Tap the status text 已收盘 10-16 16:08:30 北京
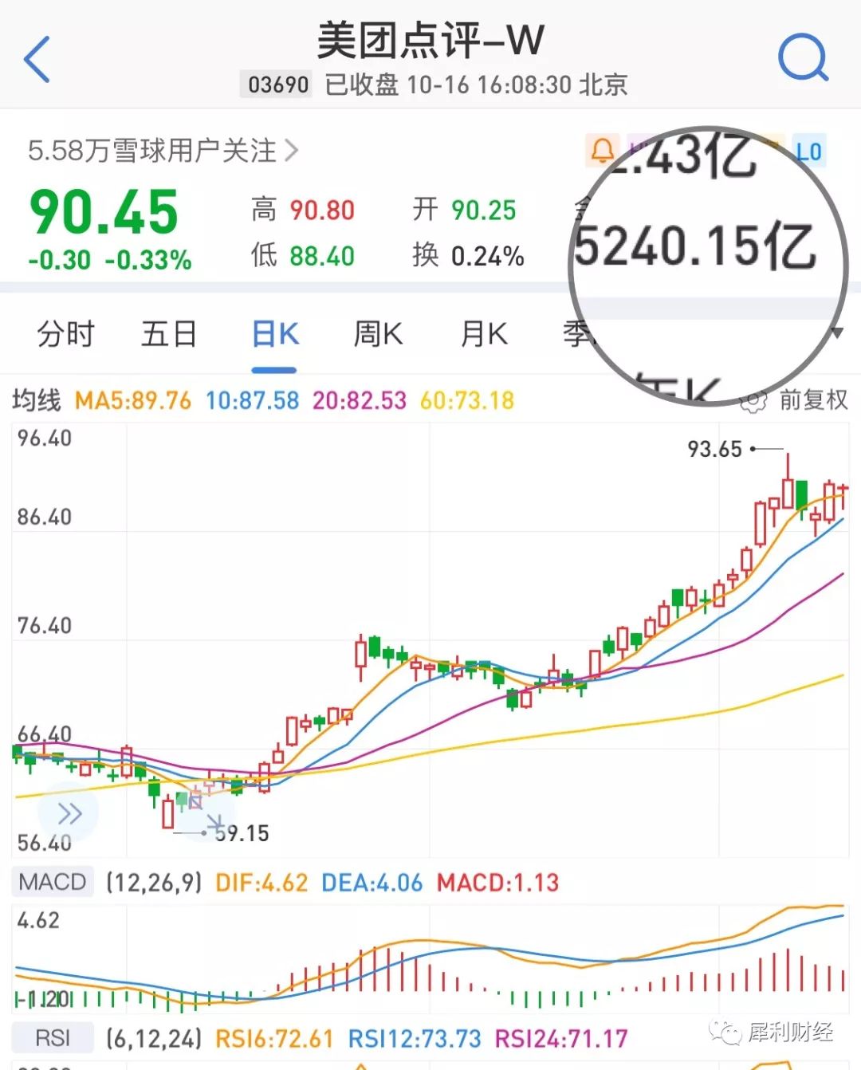This screenshot has height=1070, width=861. point(477,85)
